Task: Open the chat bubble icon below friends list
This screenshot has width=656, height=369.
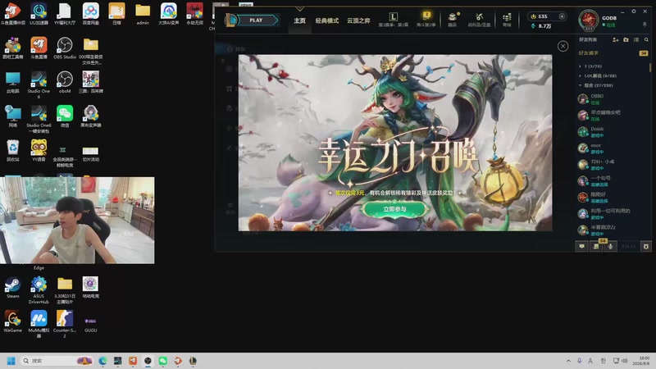Action: click(x=581, y=247)
